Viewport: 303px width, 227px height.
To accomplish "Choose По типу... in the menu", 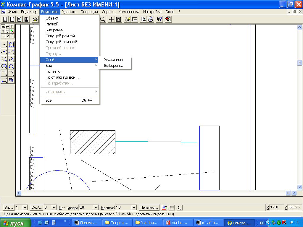I will coord(70,72).
